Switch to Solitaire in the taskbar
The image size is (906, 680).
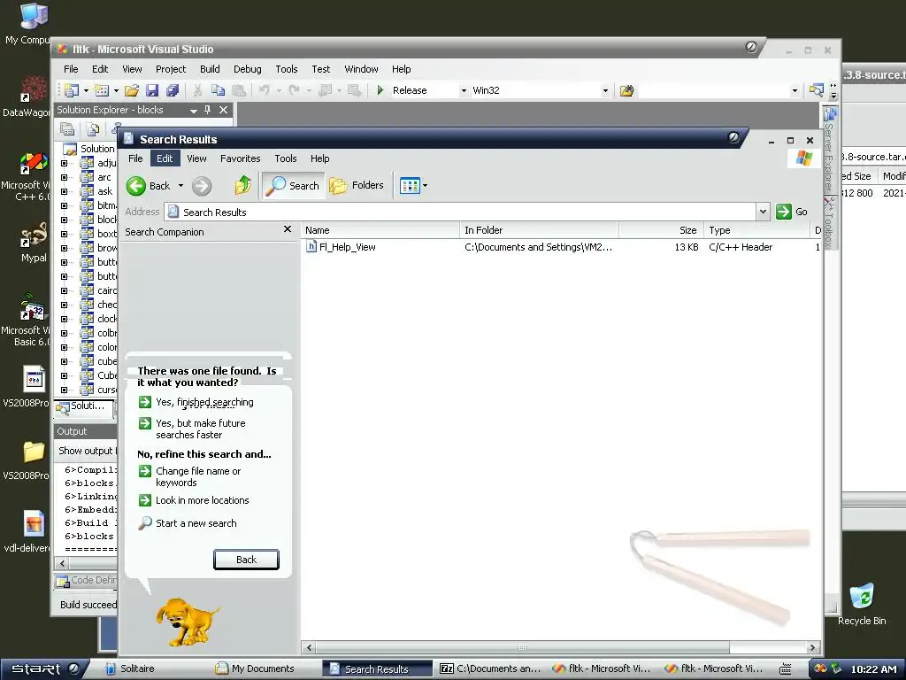(x=131, y=669)
